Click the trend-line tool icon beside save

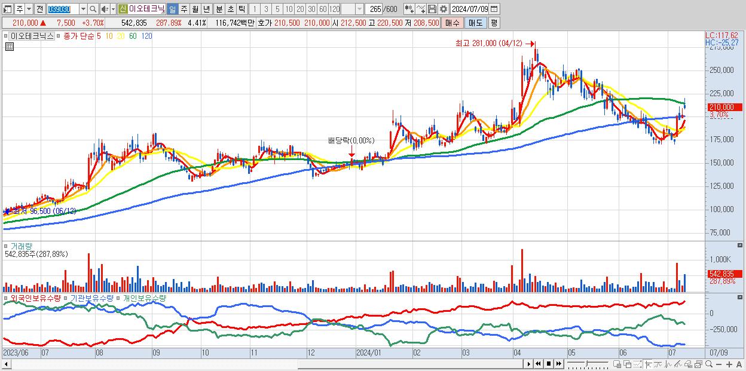click(x=421, y=9)
